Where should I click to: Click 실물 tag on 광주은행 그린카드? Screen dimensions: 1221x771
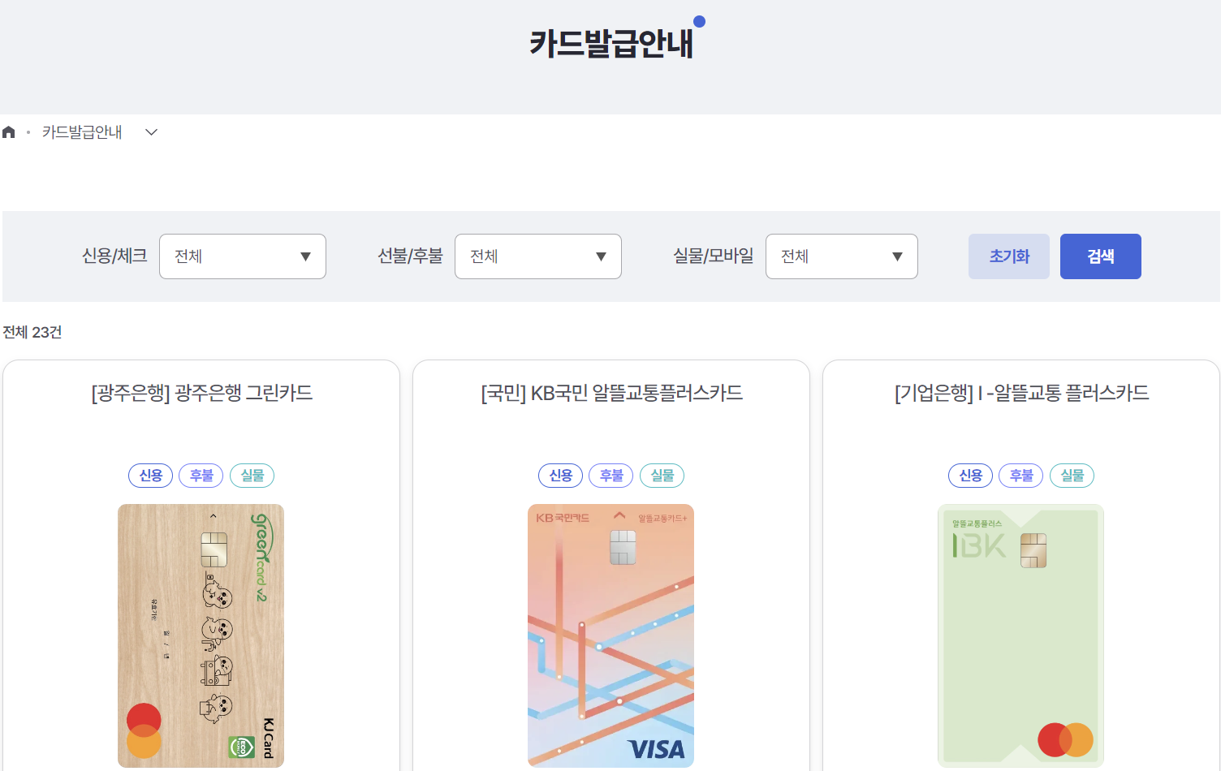click(x=252, y=476)
